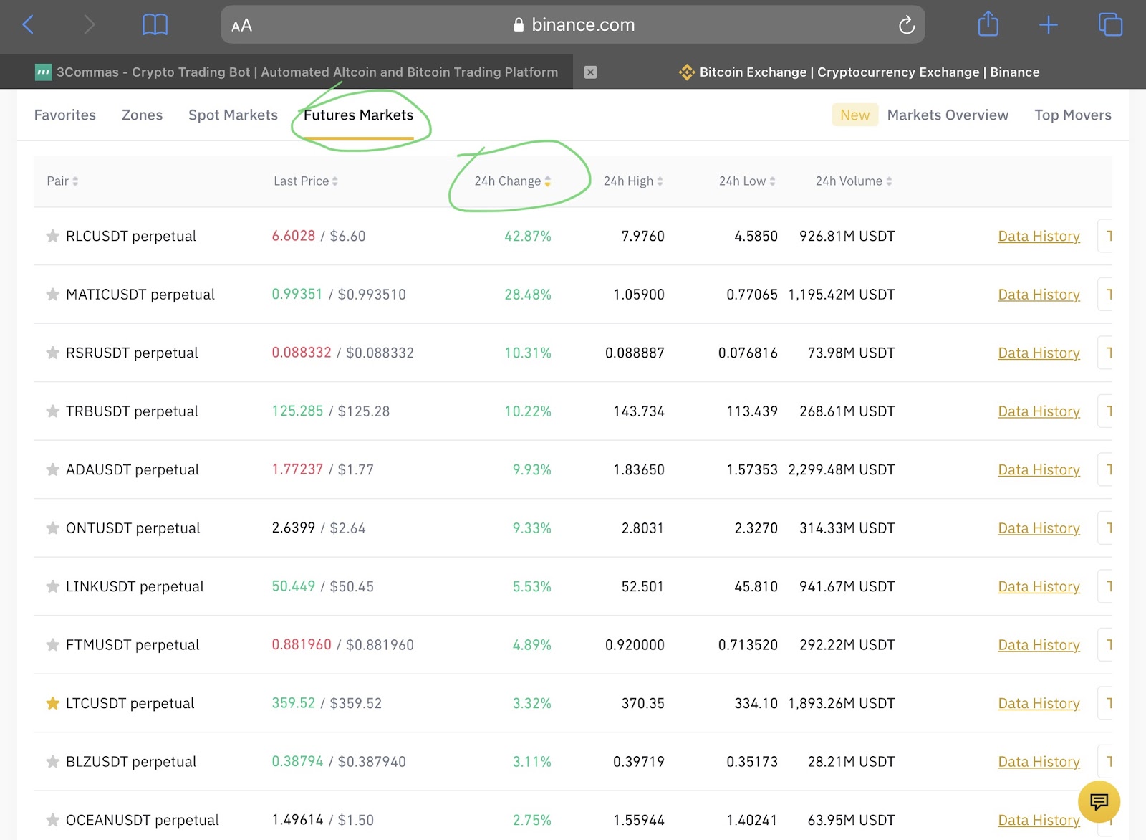The image size is (1146, 840).
Task: Open the Safari share sheet
Action: click(x=988, y=24)
